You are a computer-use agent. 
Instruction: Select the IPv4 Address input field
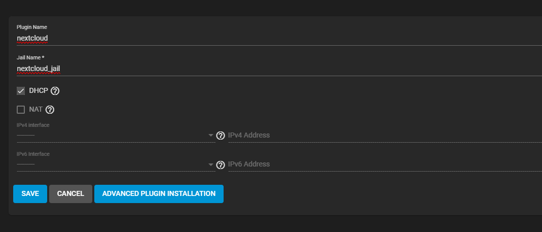point(380,136)
